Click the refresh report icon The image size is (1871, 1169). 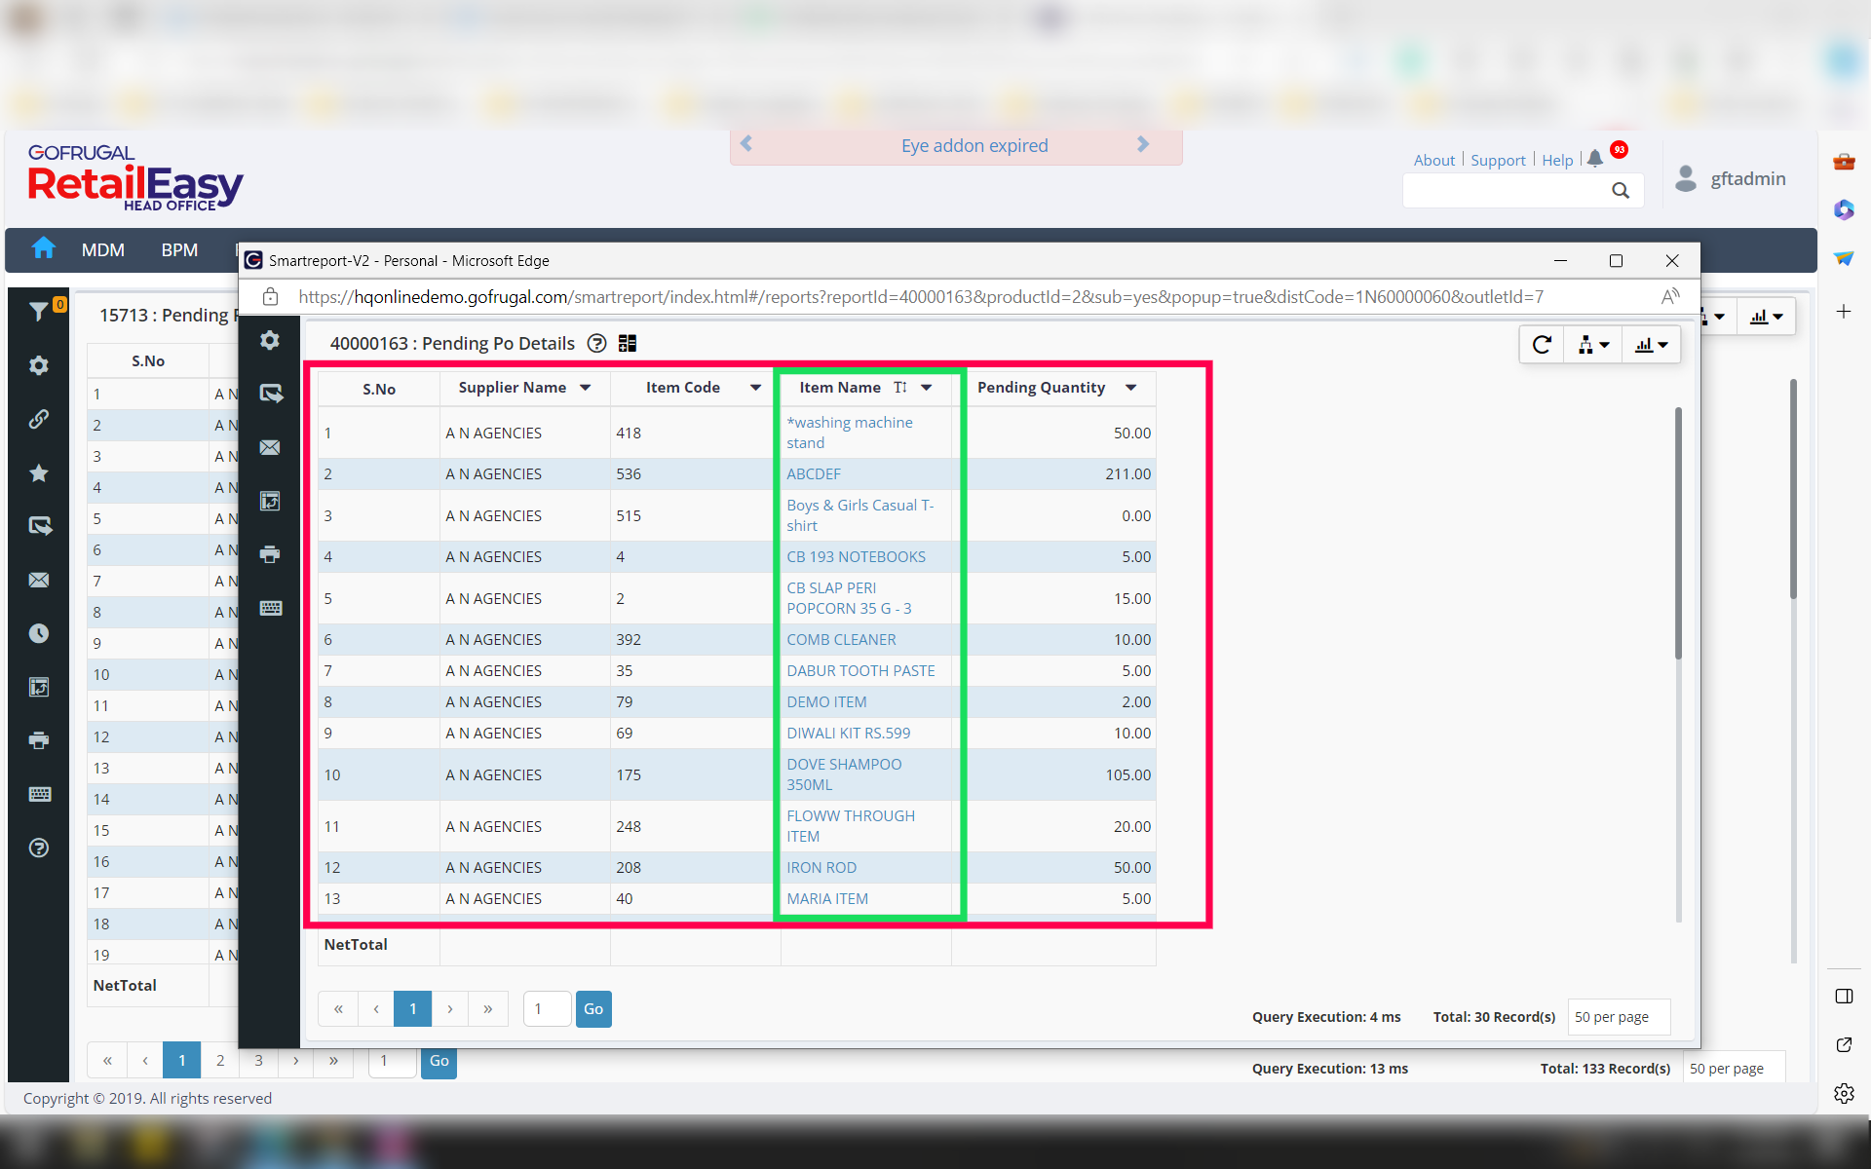[1542, 344]
